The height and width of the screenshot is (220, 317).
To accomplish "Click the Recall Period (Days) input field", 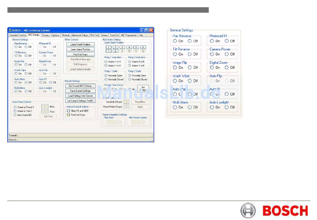I will point(126,106).
